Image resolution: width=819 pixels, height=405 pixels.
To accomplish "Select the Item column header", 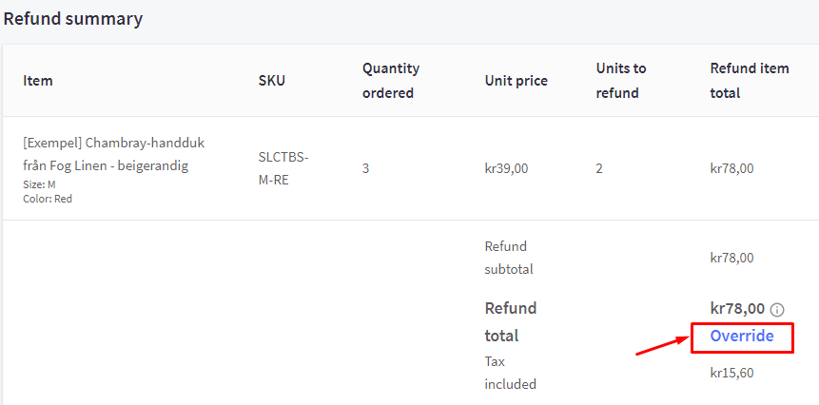I will [x=38, y=81].
